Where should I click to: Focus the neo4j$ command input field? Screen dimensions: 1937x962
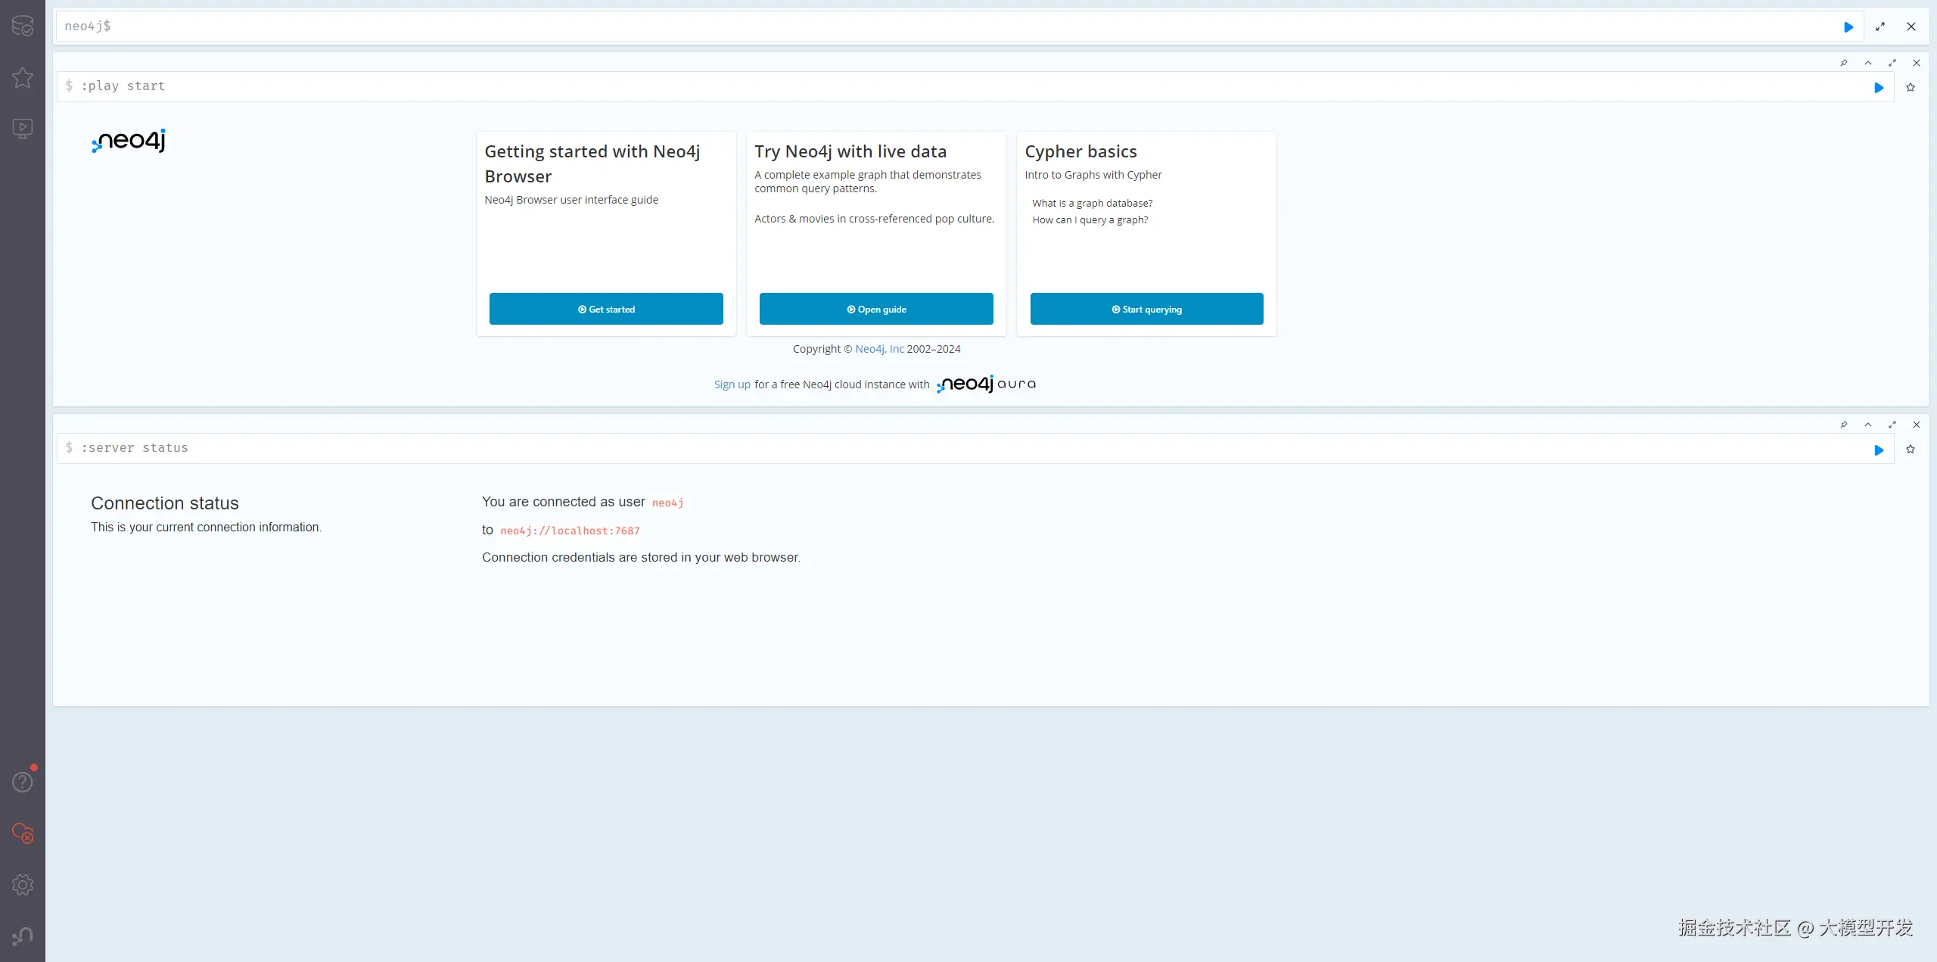coord(908,26)
